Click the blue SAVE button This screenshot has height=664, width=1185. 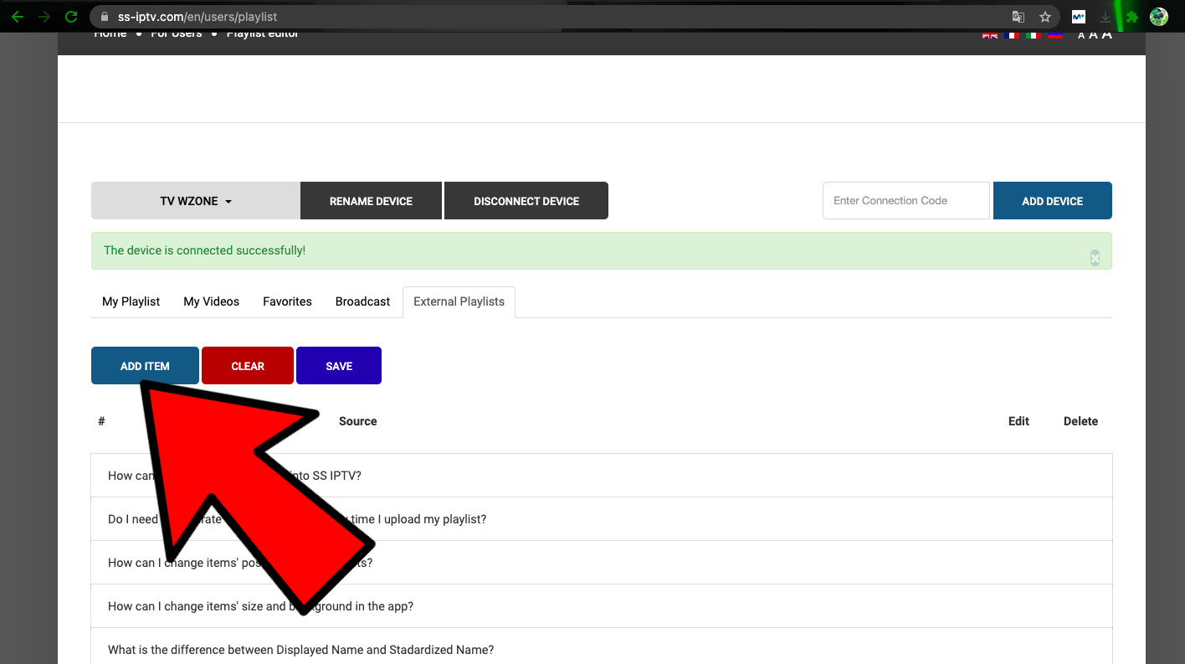[339, 366]
